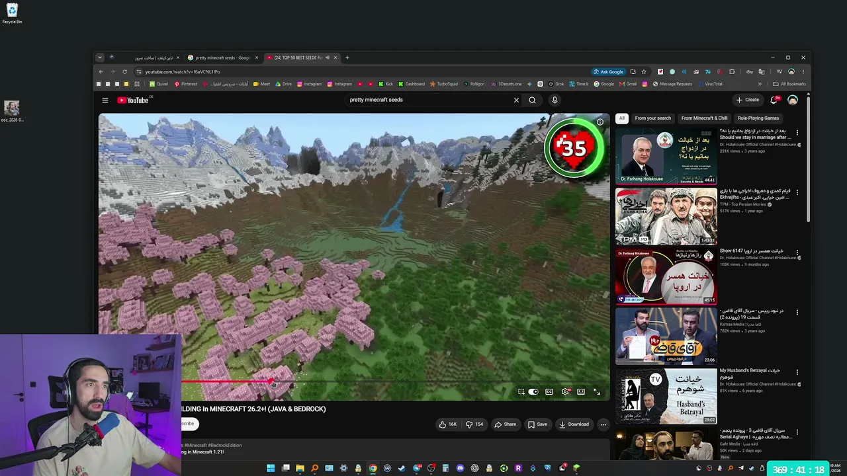
Task: Go to YouTube home via the logo
Action: click(133, 100)
